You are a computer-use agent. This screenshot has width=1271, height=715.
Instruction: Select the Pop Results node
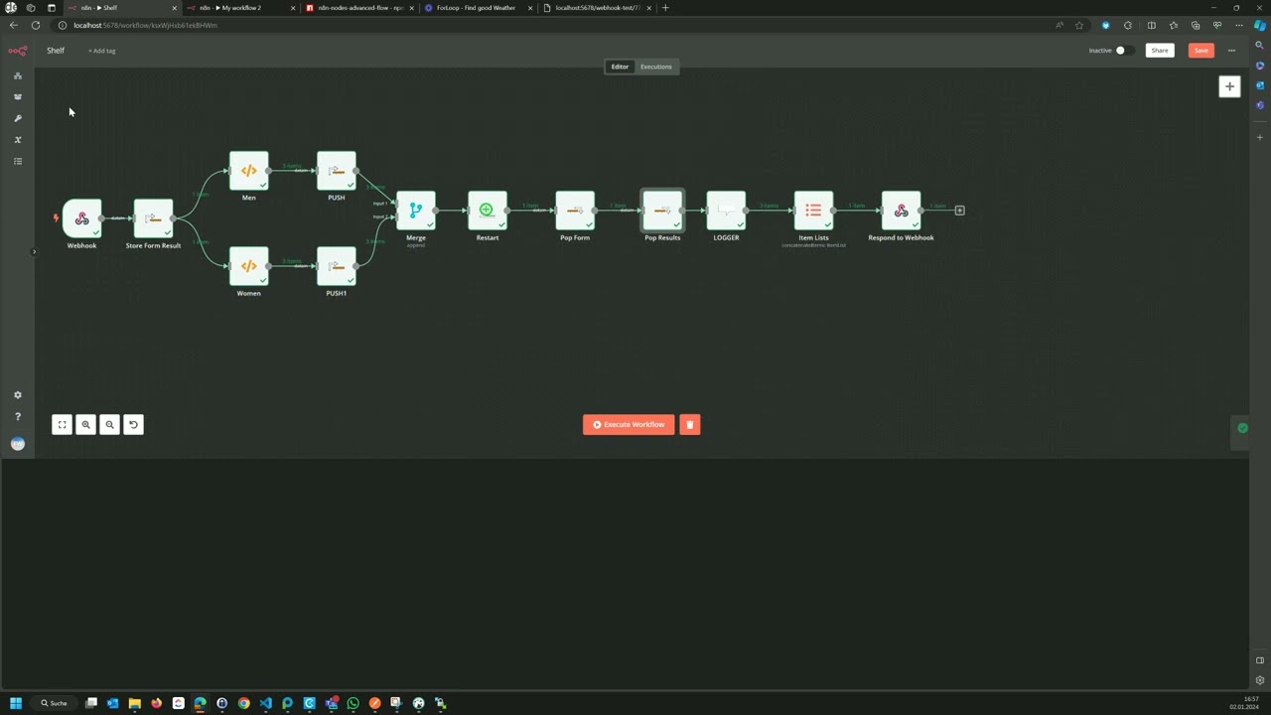pyautogui.click(x=662, y=211)
